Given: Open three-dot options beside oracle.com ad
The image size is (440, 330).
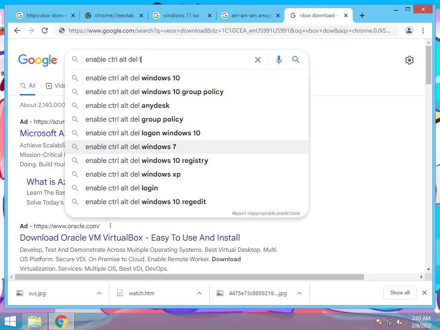Looking at the screenshot, I should click(110, 226).
